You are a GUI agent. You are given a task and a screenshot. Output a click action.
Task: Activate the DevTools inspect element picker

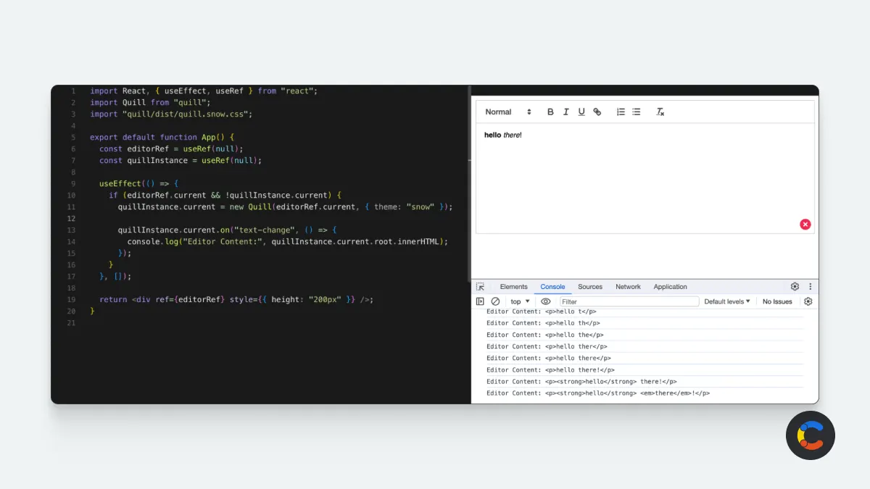(480, 287)
